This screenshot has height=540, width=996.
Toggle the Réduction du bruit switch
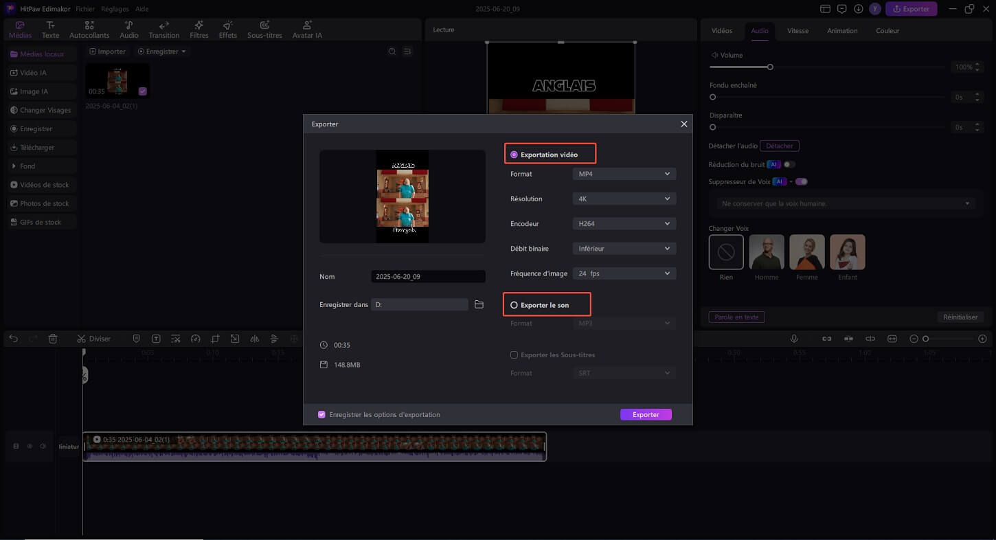tap(789, 165)
